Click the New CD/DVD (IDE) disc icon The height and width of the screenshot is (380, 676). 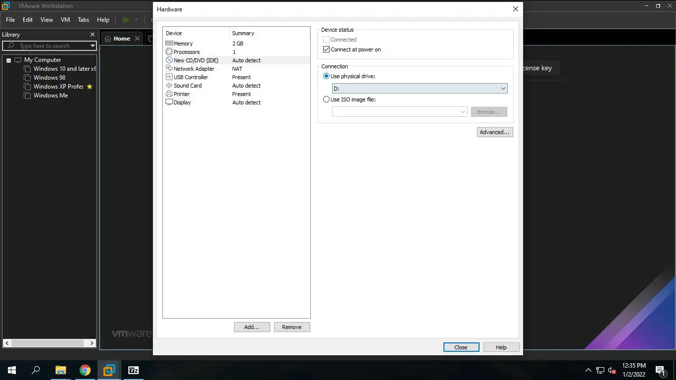click(x=169, y=60)
